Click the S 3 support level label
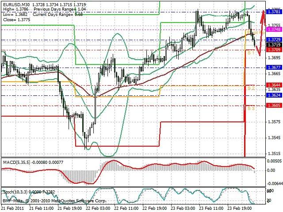The image size is (283, 212). 251,108
